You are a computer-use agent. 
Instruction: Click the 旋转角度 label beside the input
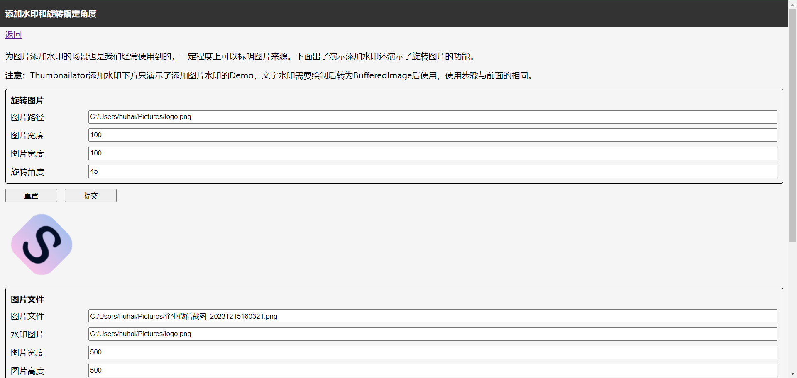[x=27, y=172]
